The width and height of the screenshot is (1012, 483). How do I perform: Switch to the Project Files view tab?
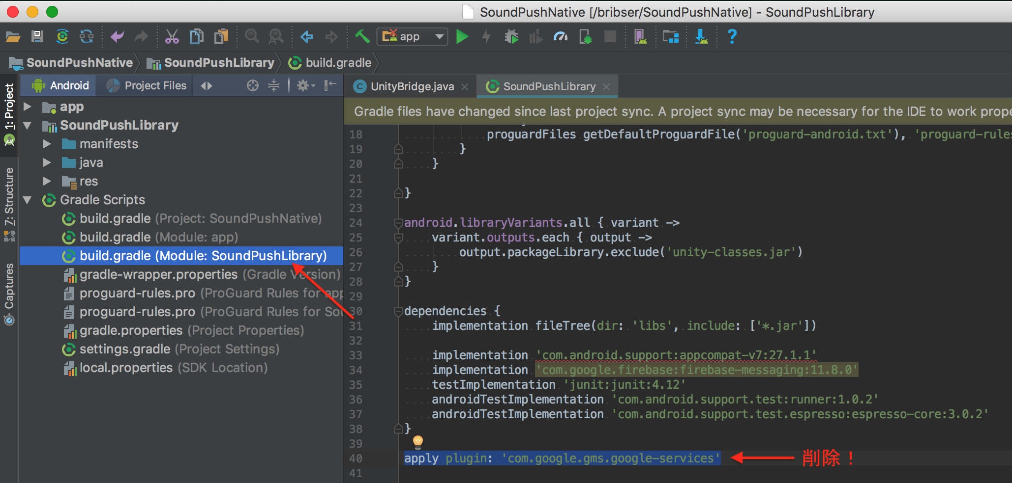(147, 86)
